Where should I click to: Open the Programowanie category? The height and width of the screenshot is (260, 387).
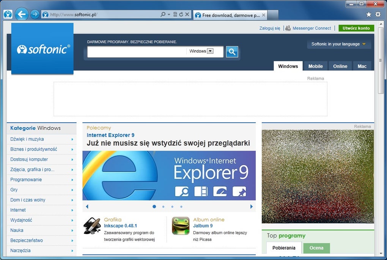pyautogui.click(x=26, y=180)
